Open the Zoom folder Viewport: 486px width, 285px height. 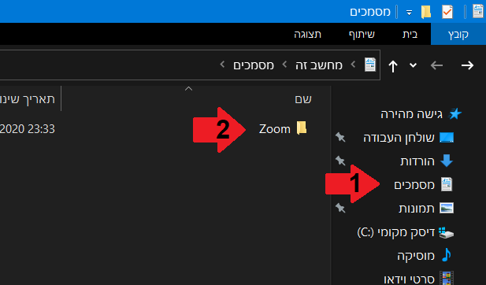click(283, 128)
